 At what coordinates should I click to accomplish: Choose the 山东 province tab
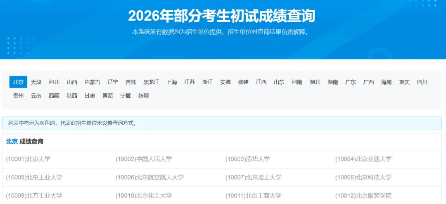point(279,82)
